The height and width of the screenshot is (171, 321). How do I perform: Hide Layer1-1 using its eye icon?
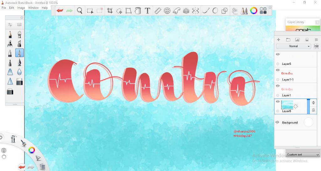coord(278,70)
